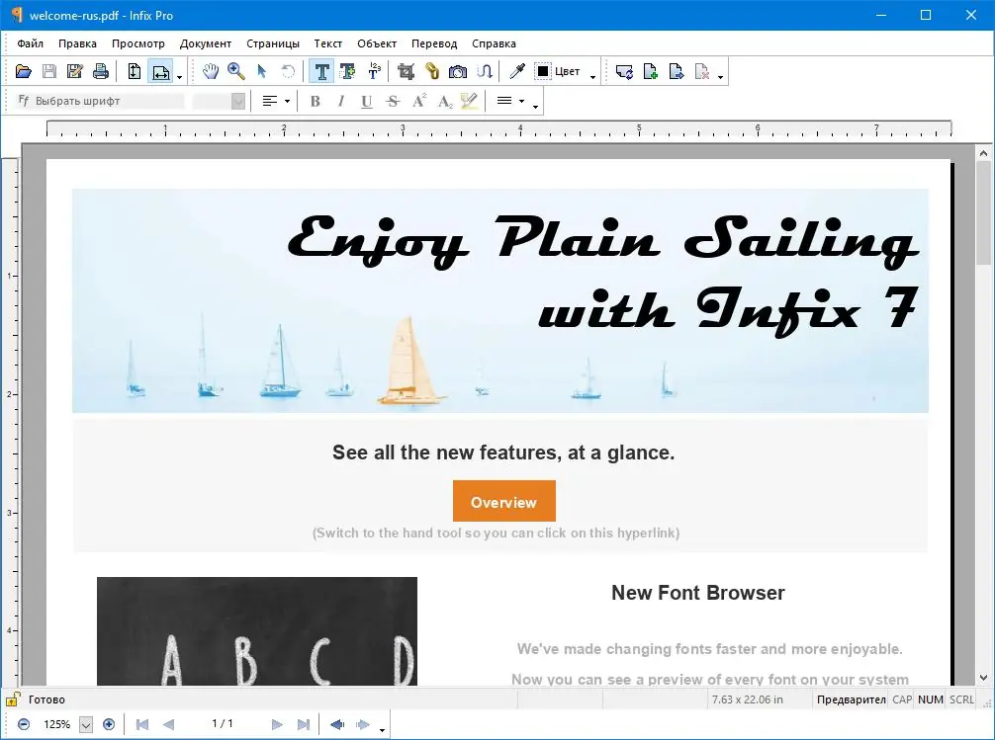
Task: Select the Hand tool
Action: (x=211, y=72)
